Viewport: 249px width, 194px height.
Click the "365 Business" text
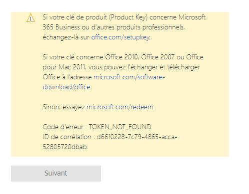click(61, 27)
